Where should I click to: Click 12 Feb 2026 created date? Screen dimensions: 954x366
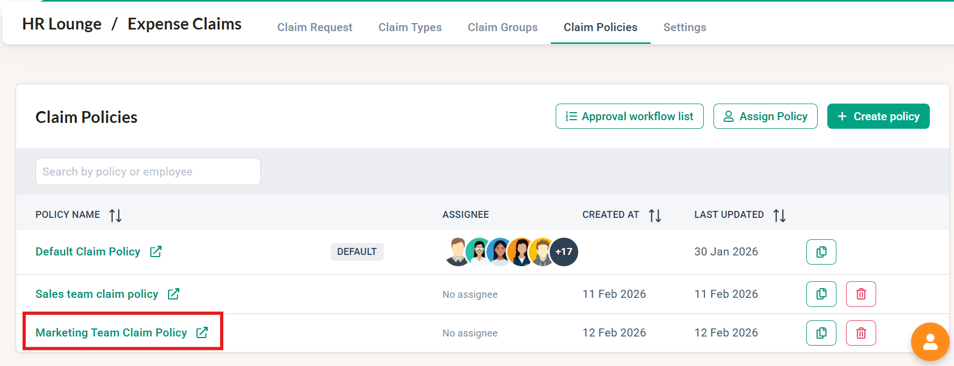614,333
